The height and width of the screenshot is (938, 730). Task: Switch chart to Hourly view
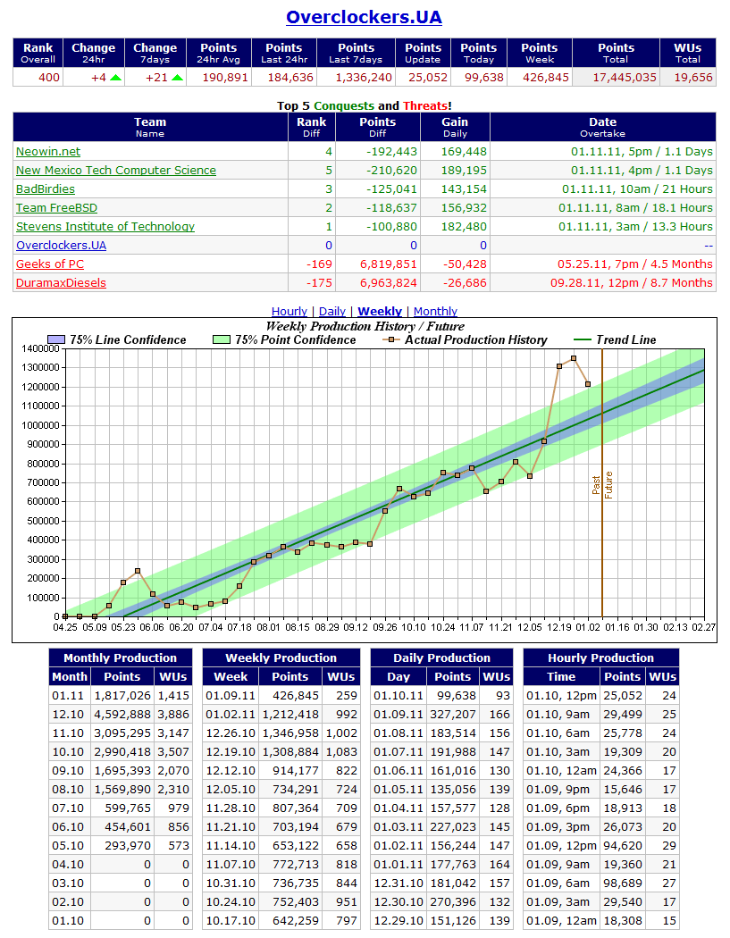pos(289,311)
